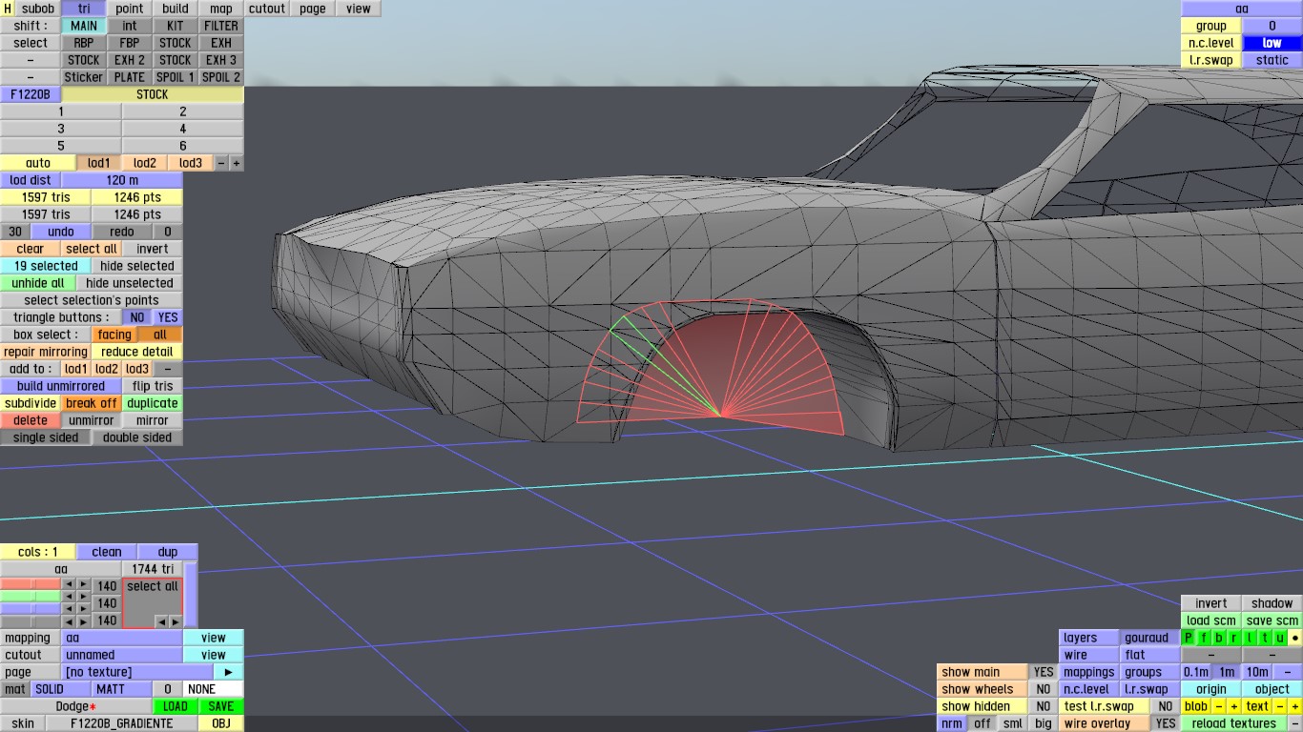Click minus button next to blob
The image size is (1303, 732).
(x=1219, y=706)
